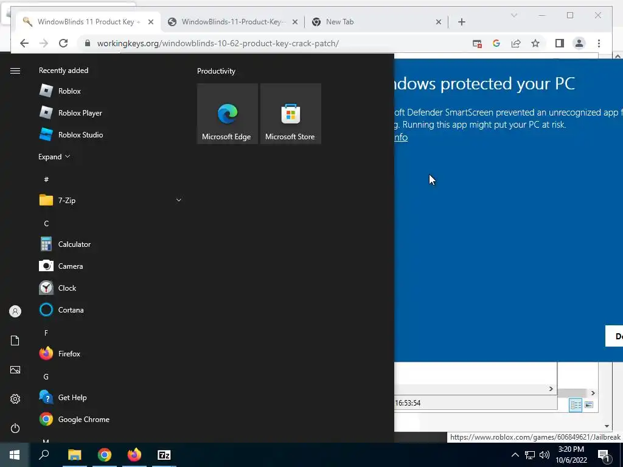Screen dimensions: 623x467
Task: Click the More info link in SmartScreen
Action: click(401, 137)
